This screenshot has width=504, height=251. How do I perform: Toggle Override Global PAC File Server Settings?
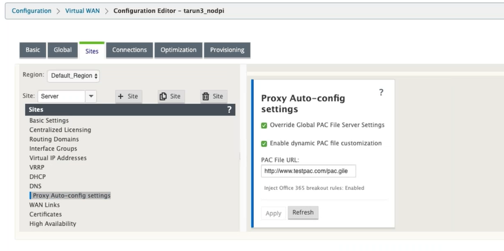coord(264,126)
